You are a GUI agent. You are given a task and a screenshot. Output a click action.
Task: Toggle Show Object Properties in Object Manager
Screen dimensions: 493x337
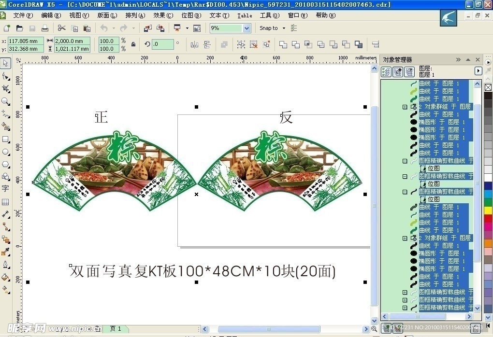(x=386, y=72)
